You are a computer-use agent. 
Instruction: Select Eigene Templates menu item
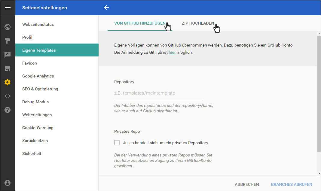point(57,50)
